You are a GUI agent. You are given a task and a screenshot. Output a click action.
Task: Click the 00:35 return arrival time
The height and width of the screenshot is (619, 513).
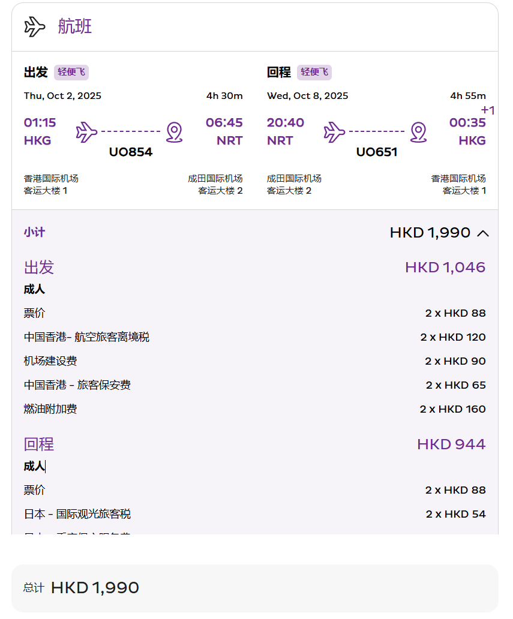467,123
